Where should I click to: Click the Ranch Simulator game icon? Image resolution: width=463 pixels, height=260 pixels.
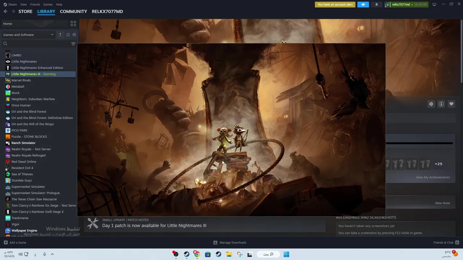tap(8, 143)
